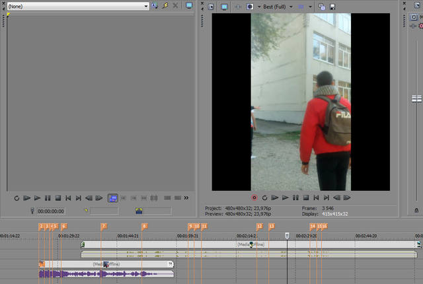Viewport: 423px width, 284px height.
Task: Toggle the preview Overlays grid icon
Action: [301, 7]
